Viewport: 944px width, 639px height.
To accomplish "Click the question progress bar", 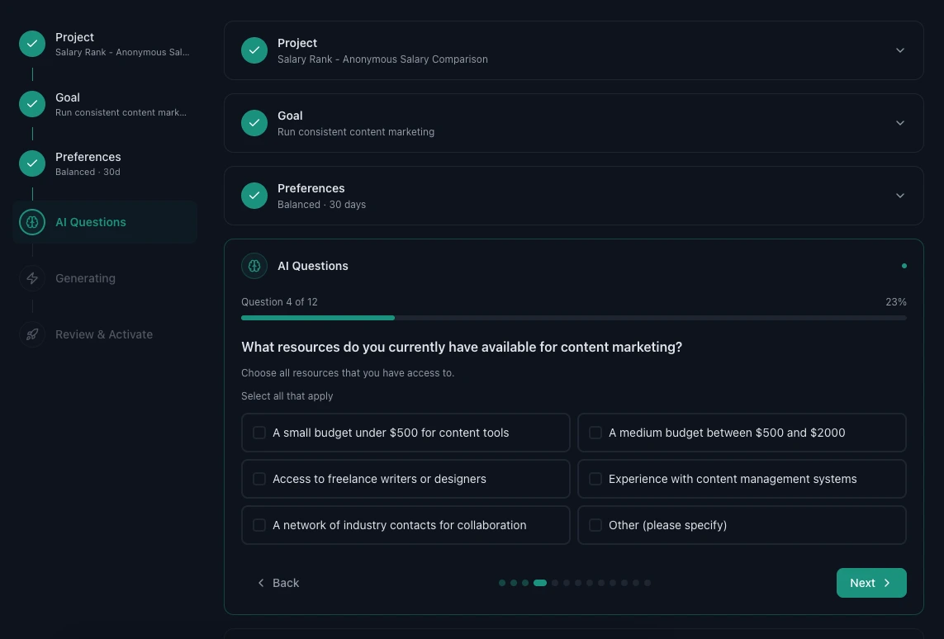I will tap(573, 318).
